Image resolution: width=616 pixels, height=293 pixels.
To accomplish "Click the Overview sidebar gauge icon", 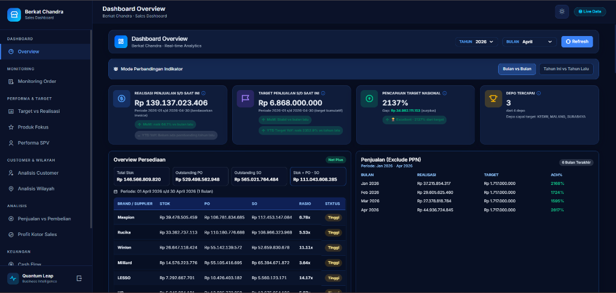I will [x=11, y=52].
